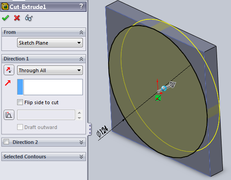
Task: Click the red direction of extrusion arrow icon
Action: point(8,83)
